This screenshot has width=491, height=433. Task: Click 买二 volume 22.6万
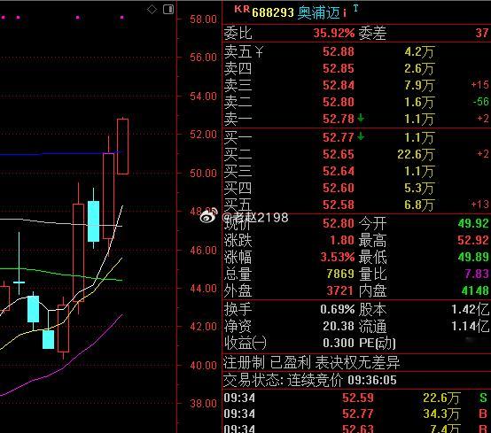(416, 154)
